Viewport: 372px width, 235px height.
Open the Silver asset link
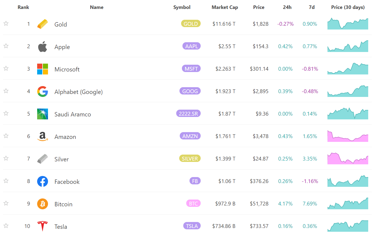(62, 159)
